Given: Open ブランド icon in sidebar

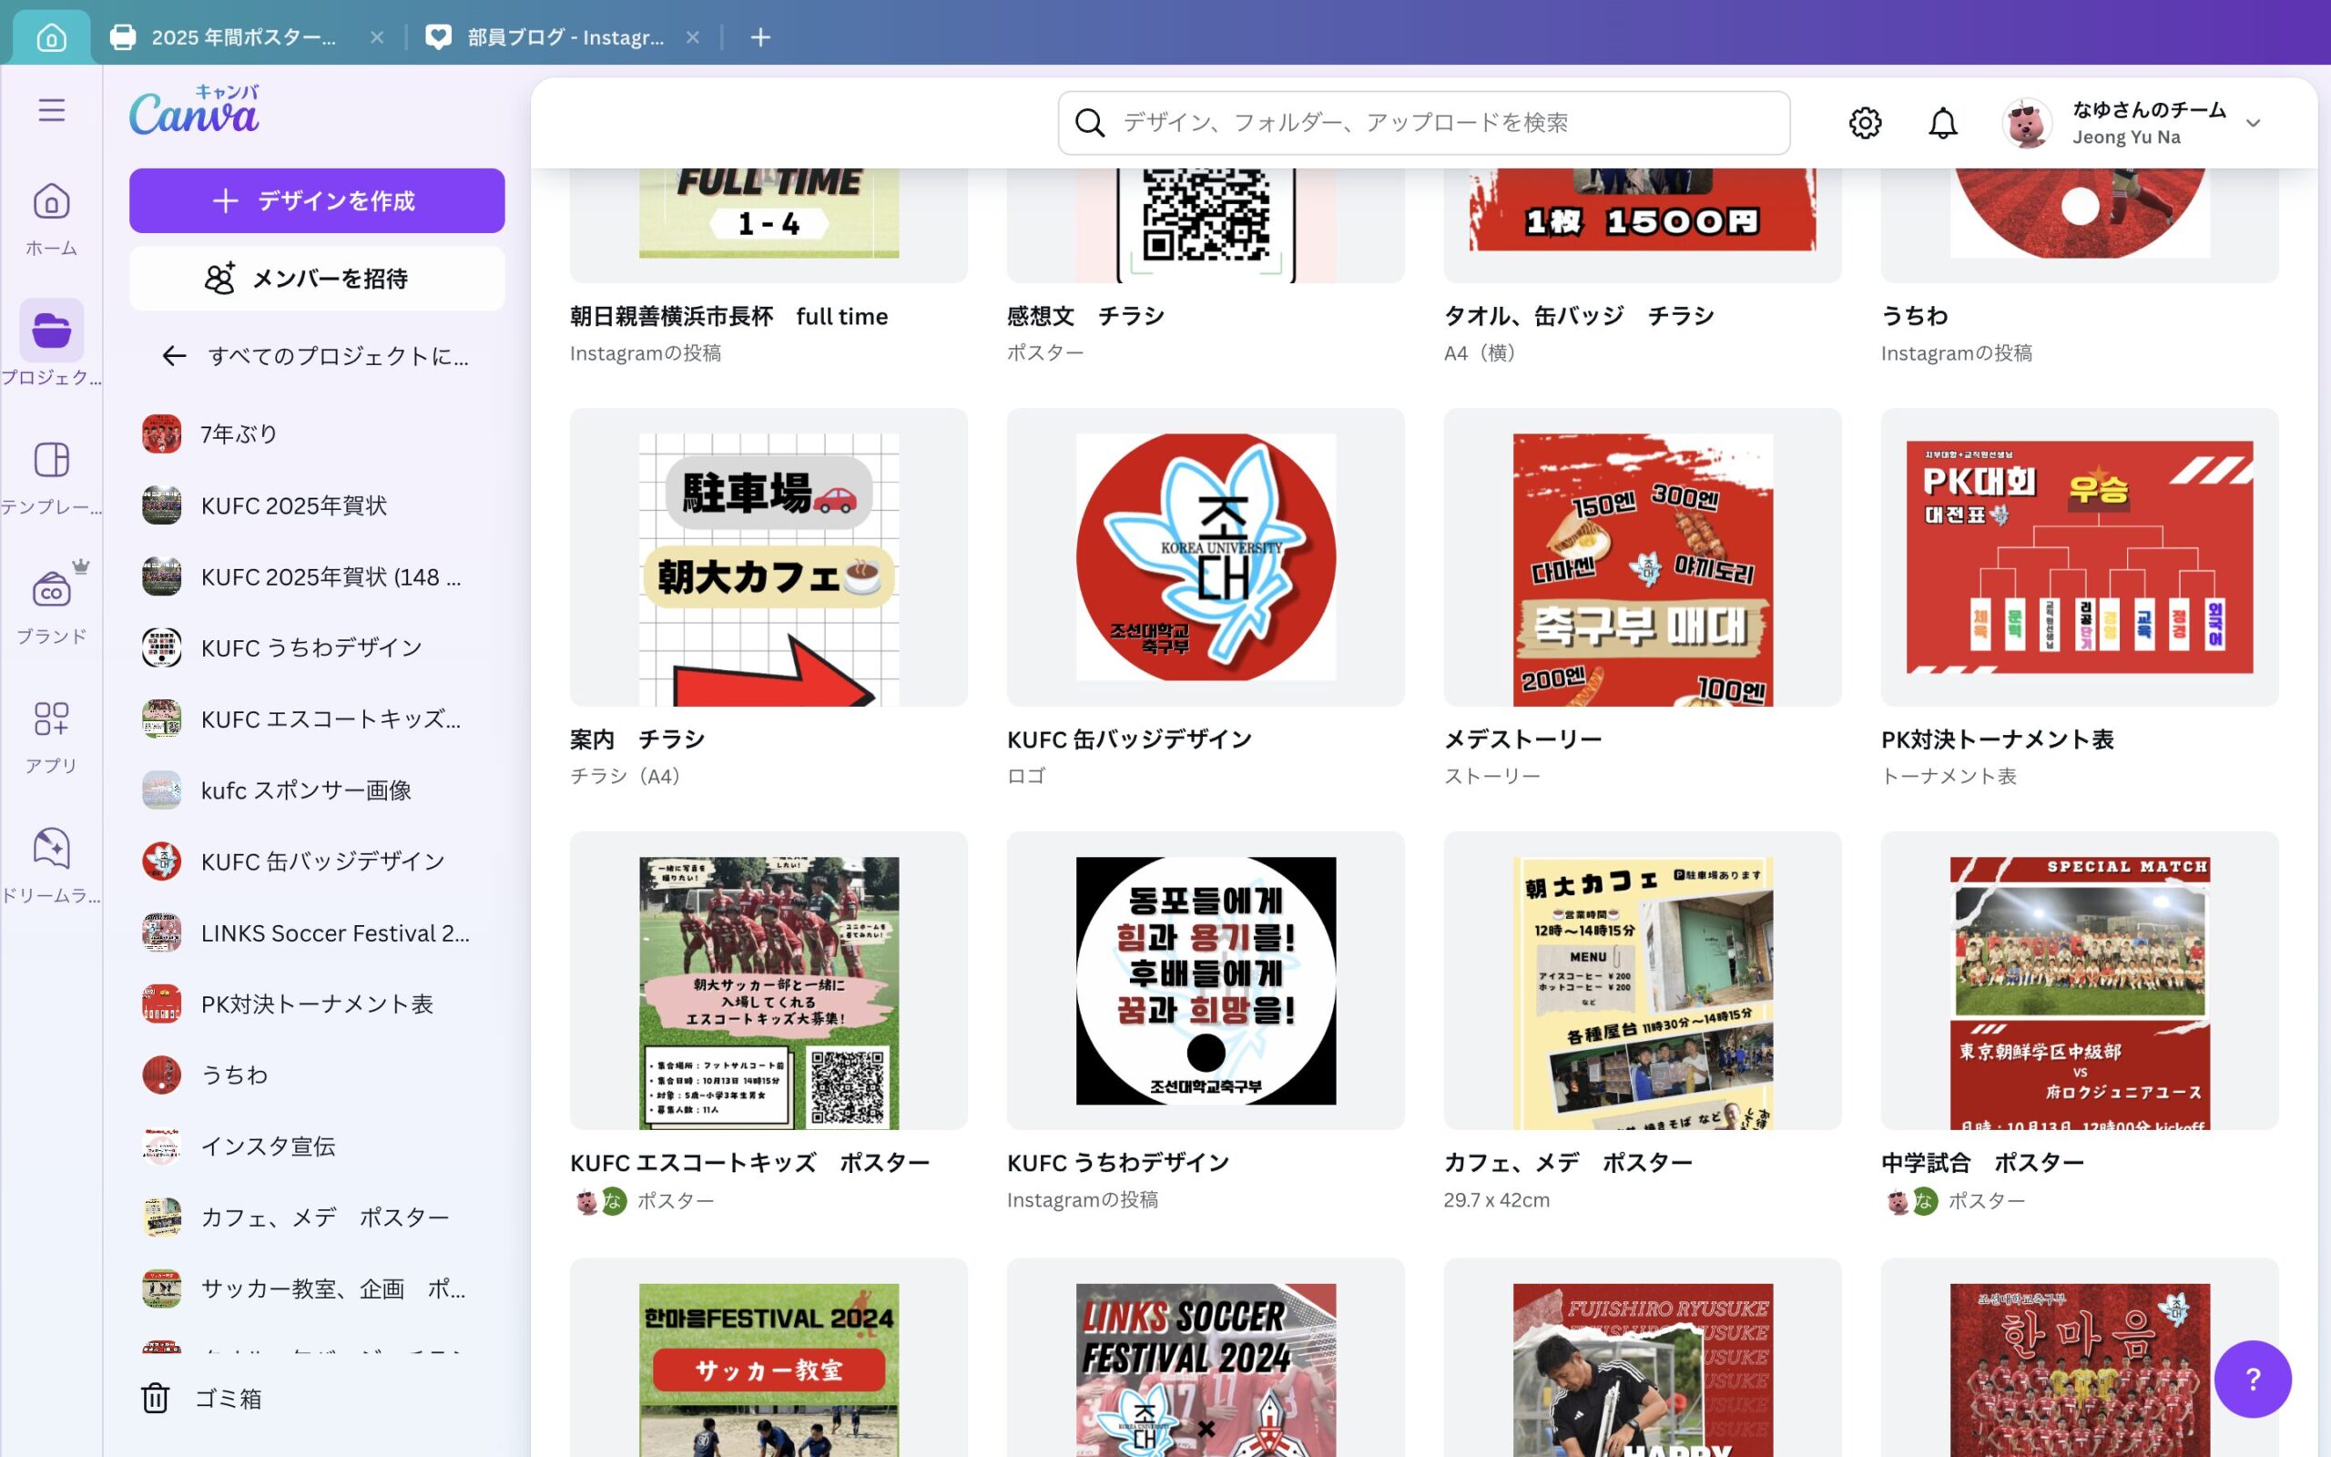Looking at the screenshot, I should tap(51, 590).
